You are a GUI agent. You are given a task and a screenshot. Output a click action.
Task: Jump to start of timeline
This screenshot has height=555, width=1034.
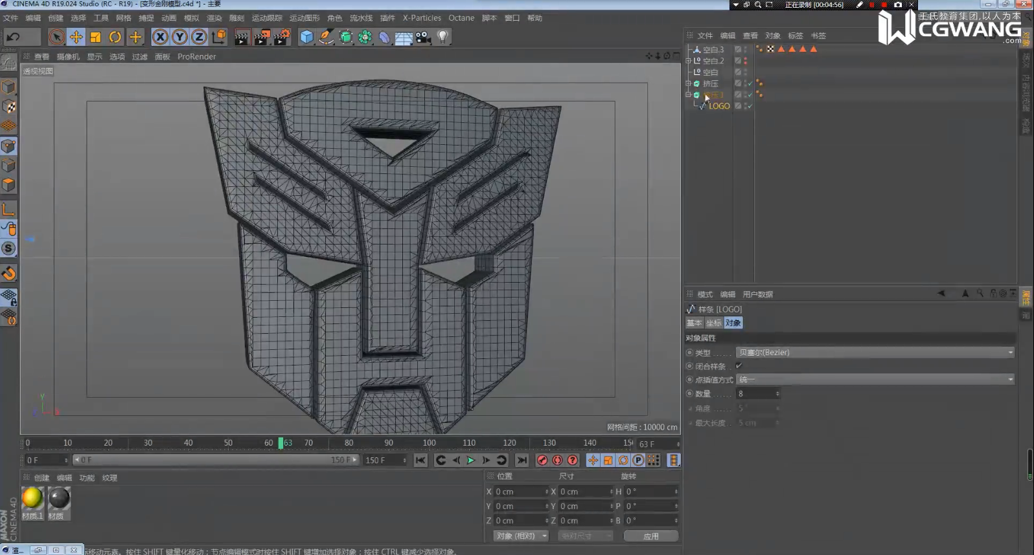pyautogui.click(x=420, y=460)
